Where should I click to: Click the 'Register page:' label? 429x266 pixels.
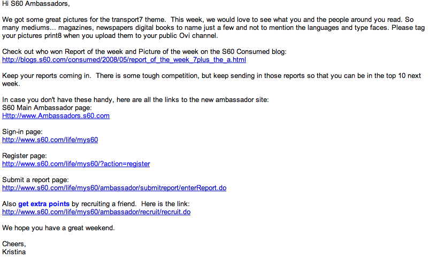click(x=25, y=156)
